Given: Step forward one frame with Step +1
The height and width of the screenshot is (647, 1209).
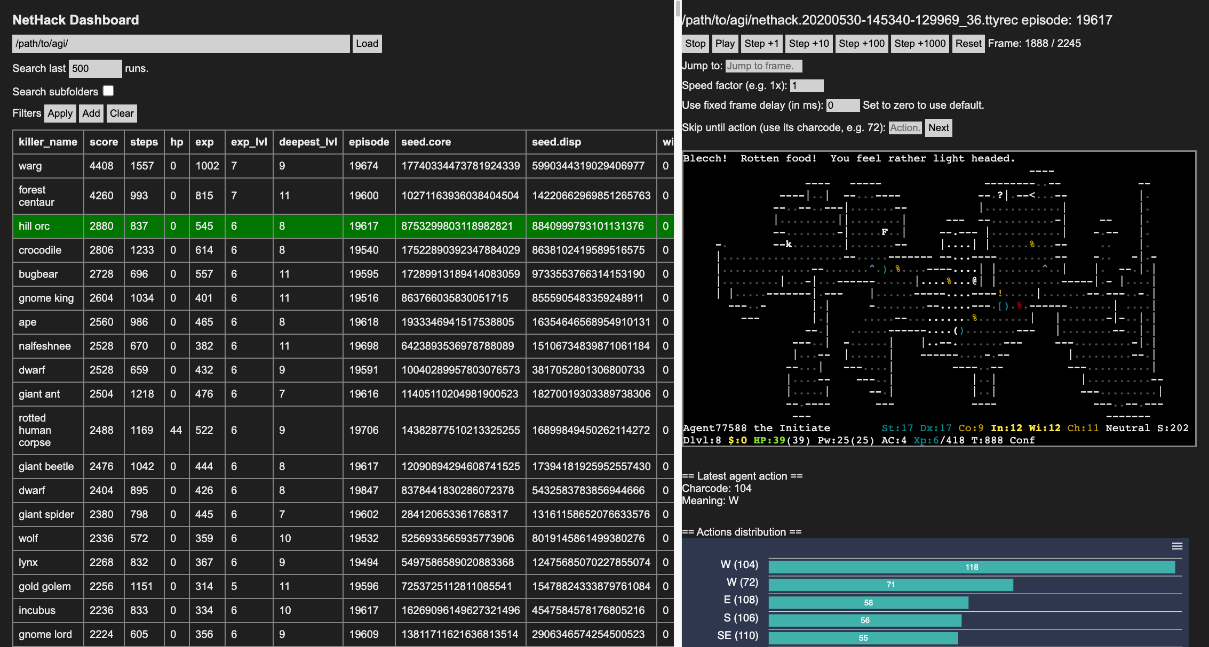Looking at the screenshot, I should pos(761,44).
